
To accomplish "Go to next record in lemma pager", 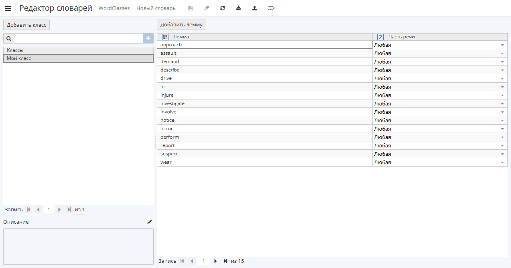I will [x=215, y=261].
